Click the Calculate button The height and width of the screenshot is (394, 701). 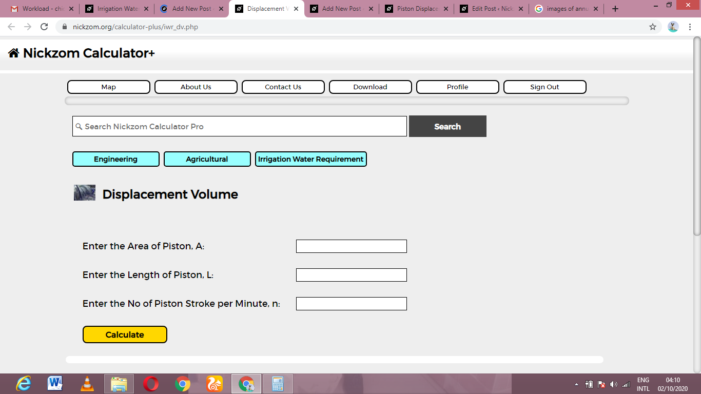(x=125, y=334)
